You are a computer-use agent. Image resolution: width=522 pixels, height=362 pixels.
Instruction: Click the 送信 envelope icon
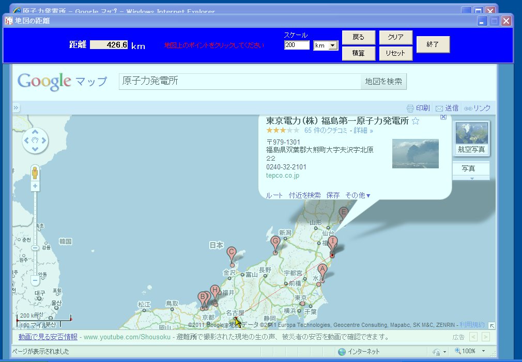(x=439, y=108)
